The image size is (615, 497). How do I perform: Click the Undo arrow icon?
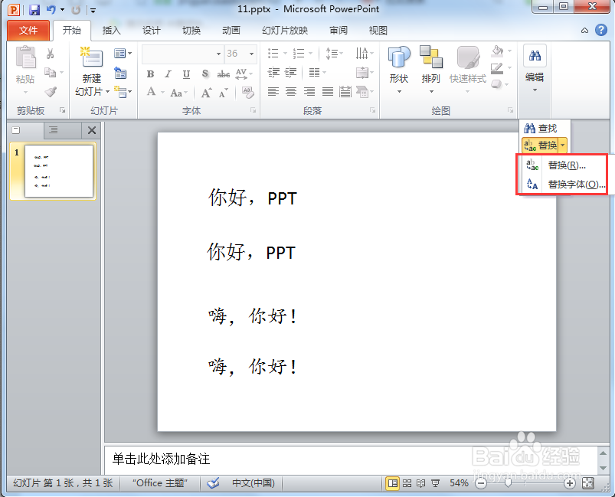pyautogui.click(x=51, y=9)
